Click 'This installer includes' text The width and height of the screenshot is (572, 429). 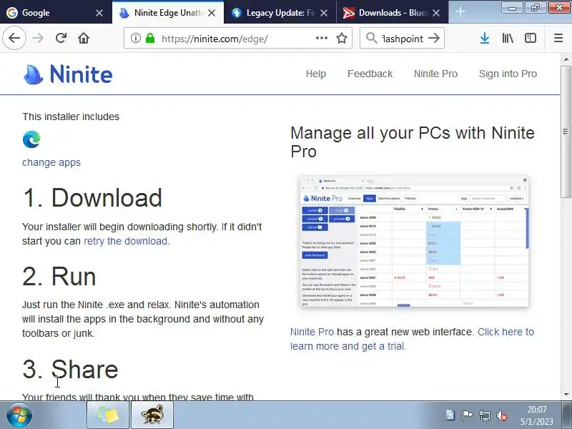(x=71, y=117)
